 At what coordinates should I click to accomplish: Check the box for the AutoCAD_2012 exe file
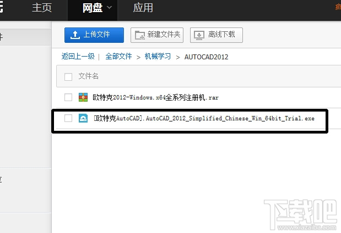(x=68, y=118)
